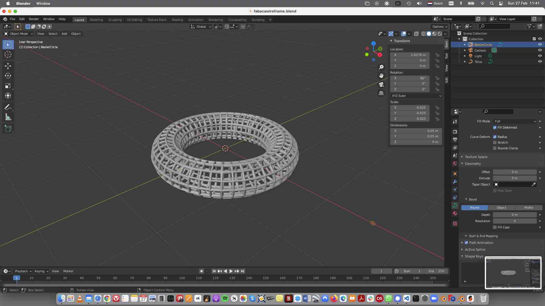This screenshot has width=545, height=306.
Task: Open Modifiers wrench properties tab
Action: coord(455,182)
